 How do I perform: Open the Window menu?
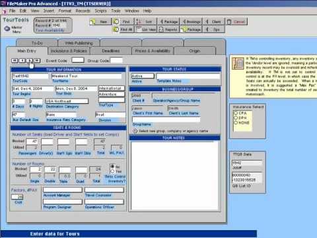tap(132, 11)
